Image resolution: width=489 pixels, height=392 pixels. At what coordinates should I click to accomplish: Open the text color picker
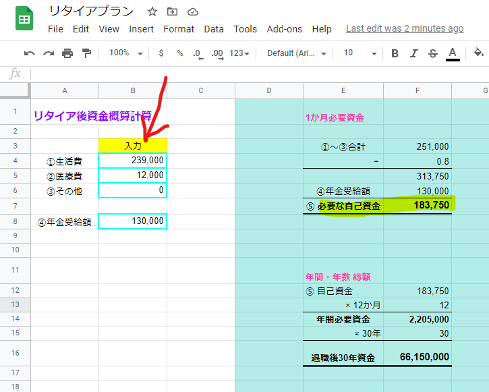(x=453, y=54)
